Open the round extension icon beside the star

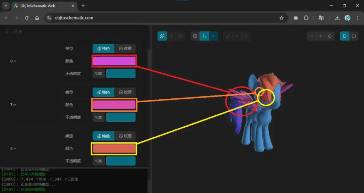(x=295, y=18)
